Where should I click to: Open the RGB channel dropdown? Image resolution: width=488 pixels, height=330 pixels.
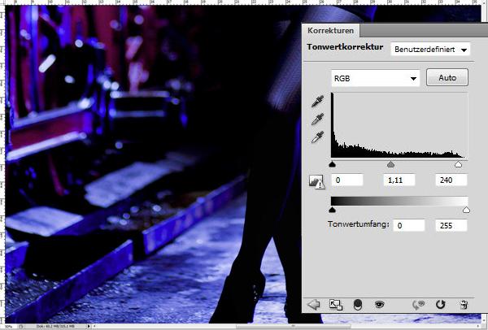pyautogui.click(x=375, y=78)
